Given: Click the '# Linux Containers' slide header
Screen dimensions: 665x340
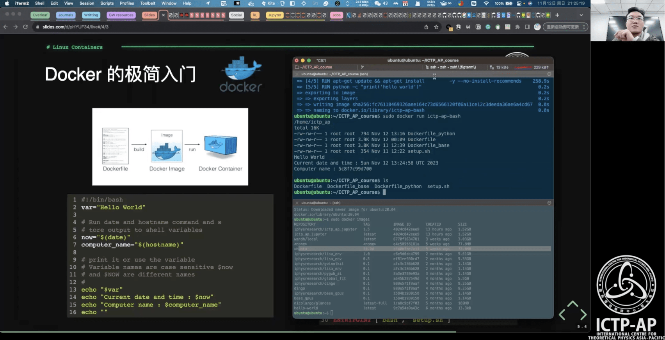Looking at the screenshot, I should (75, 47).
